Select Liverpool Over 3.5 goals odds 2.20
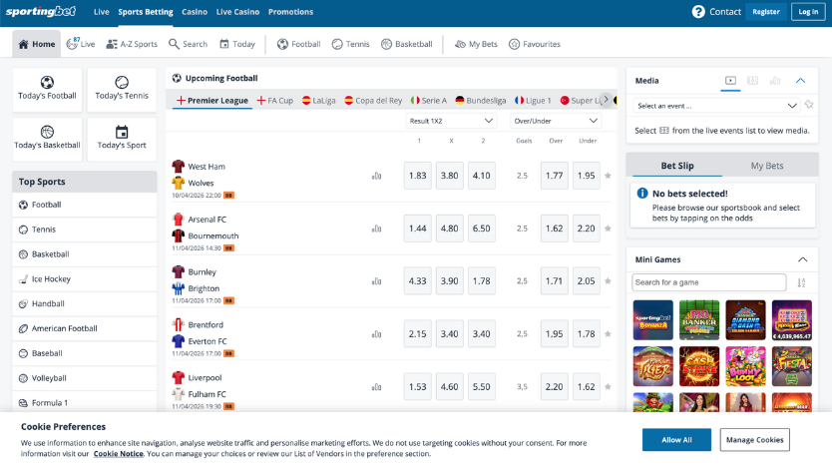The image size is (832, 467). tap(554, 387)
